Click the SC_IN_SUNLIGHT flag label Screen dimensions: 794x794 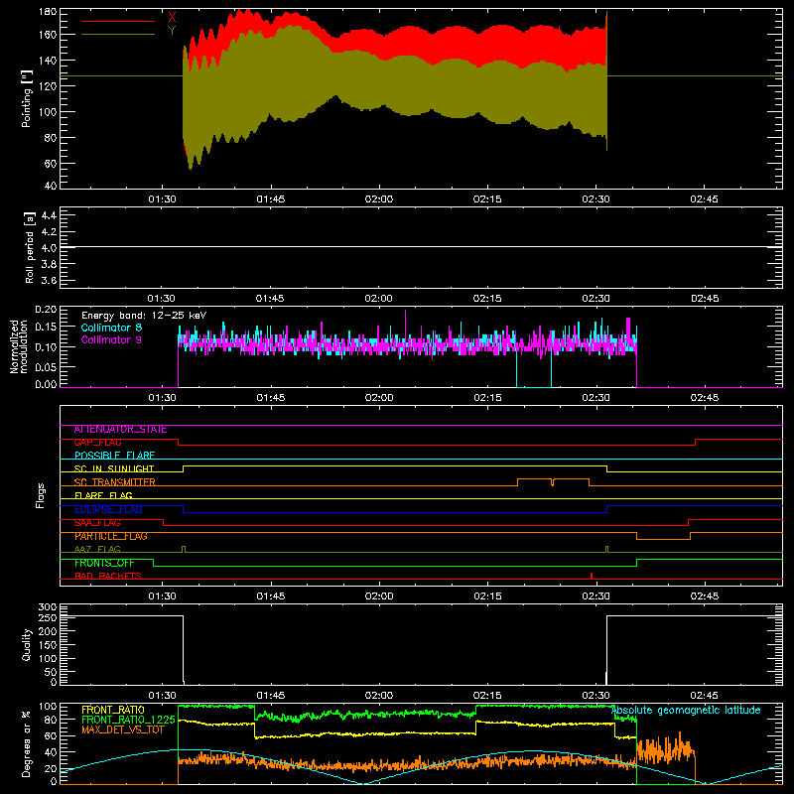pyautogui.click(x=114, y=468)
